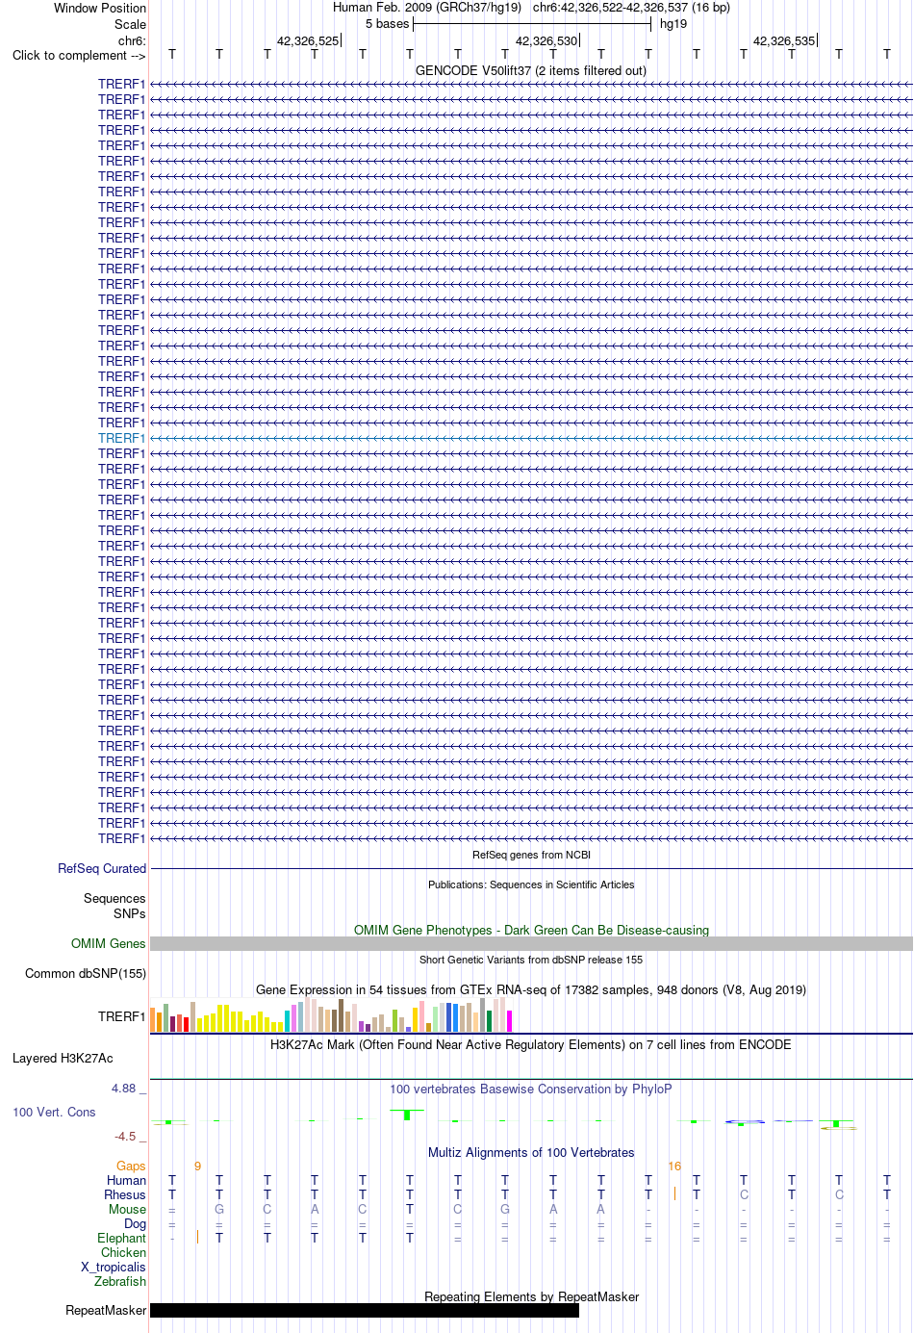
Task: Select the Dog alignment row label
Action: tap(136, 1223)
